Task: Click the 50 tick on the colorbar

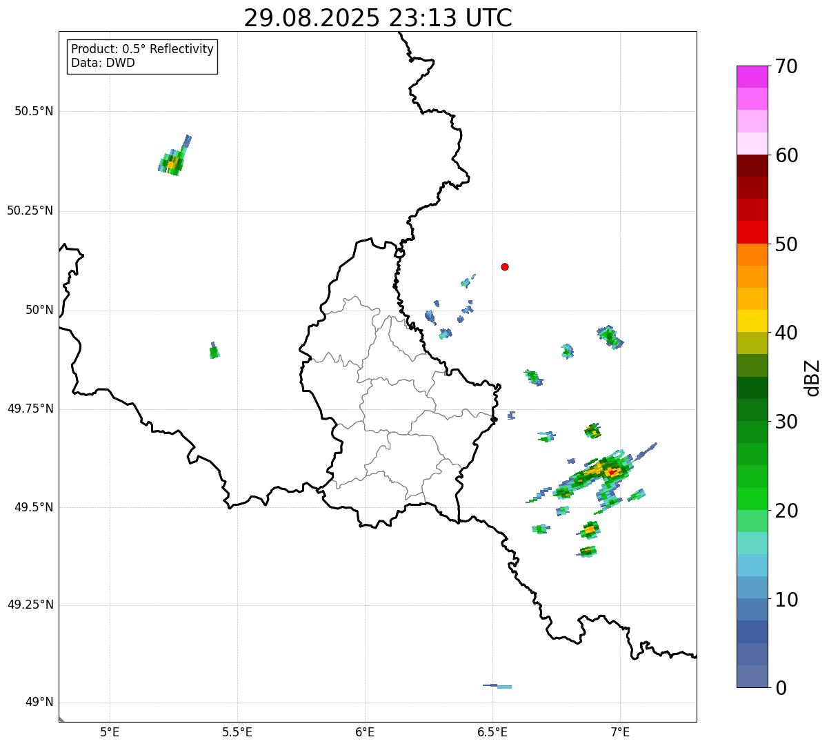Action: click(786, 245)
